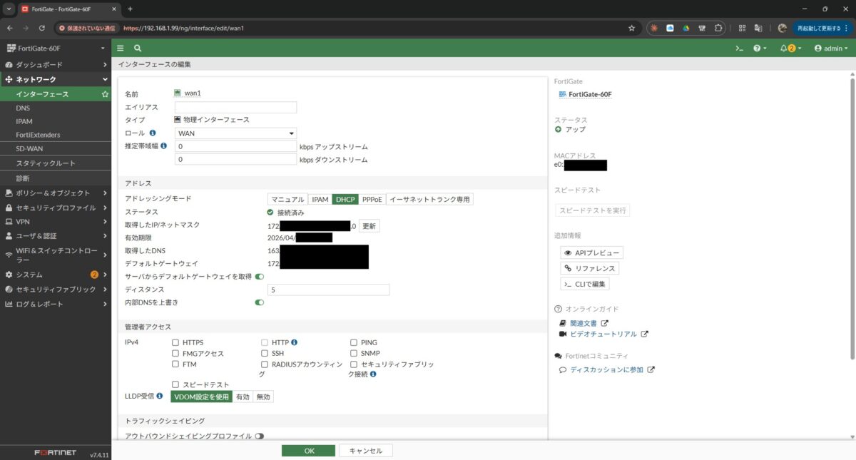Check the PING access checkbox
The image size is (856, 460).
[x=354, y=342]
